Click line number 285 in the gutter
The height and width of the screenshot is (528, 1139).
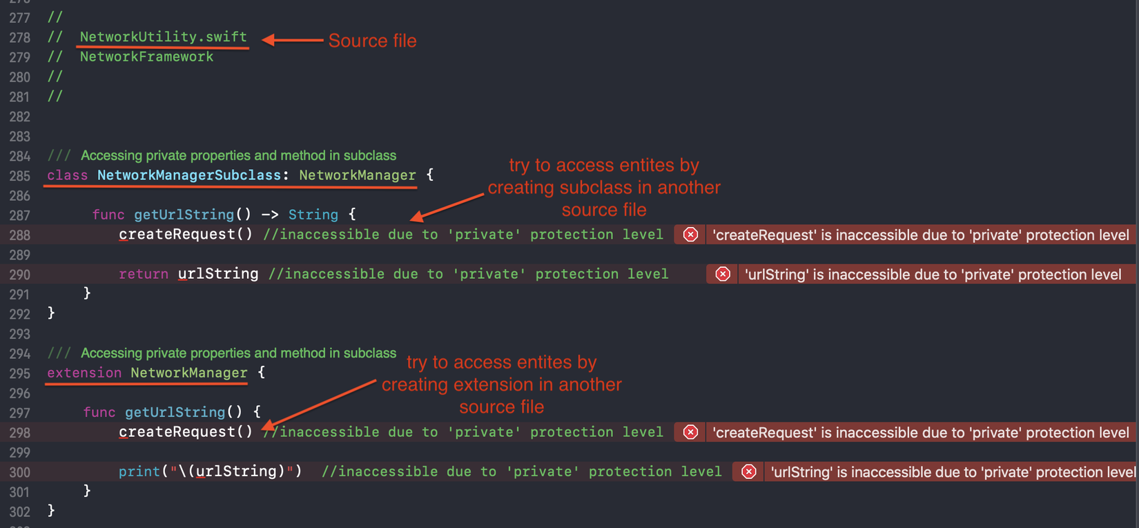tap(19, 176)
